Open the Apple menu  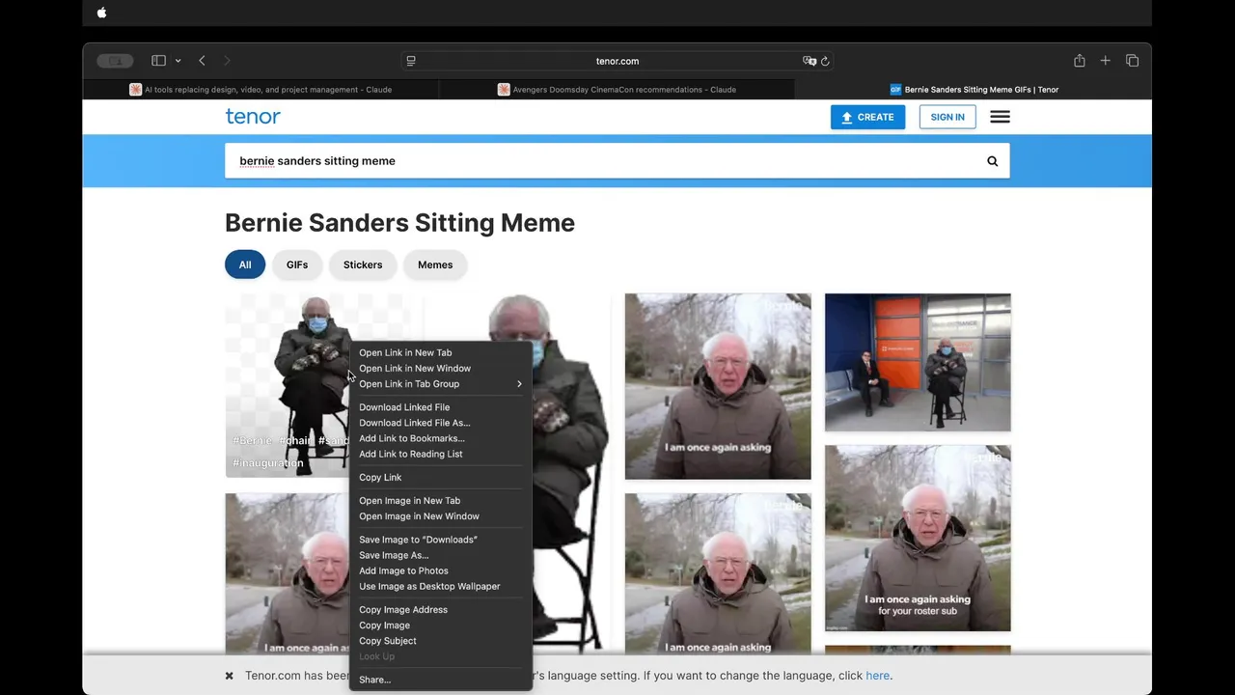click(102, 13)
